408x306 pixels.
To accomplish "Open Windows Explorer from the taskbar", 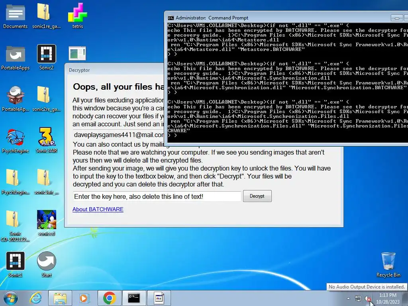I will coord(60,298).
